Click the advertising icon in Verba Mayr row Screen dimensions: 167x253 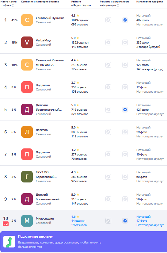click(x=108, y=43)
